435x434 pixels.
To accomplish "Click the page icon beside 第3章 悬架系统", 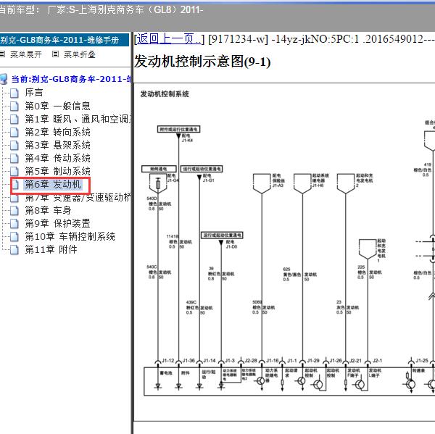I will pos(14,146).
